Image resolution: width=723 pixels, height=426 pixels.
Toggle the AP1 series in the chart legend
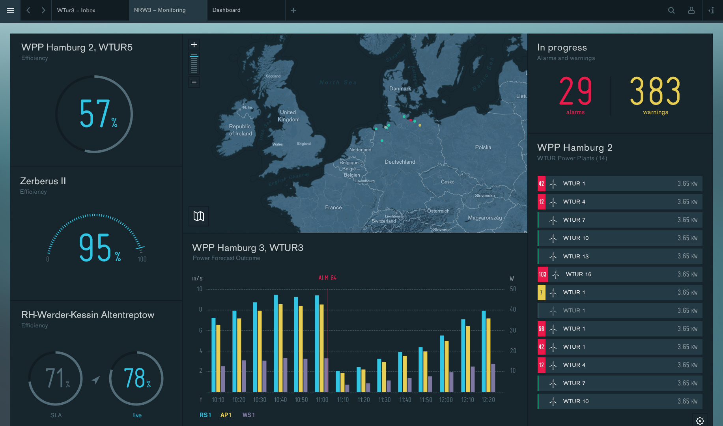pos(226,415)
